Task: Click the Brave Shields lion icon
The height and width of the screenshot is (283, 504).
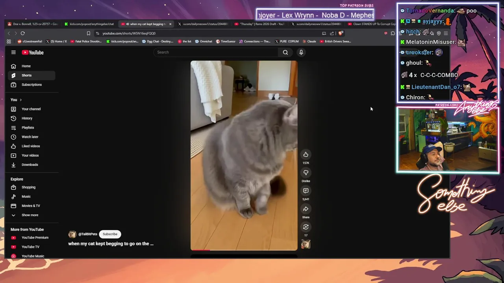Action: click(x=341, y=33)
